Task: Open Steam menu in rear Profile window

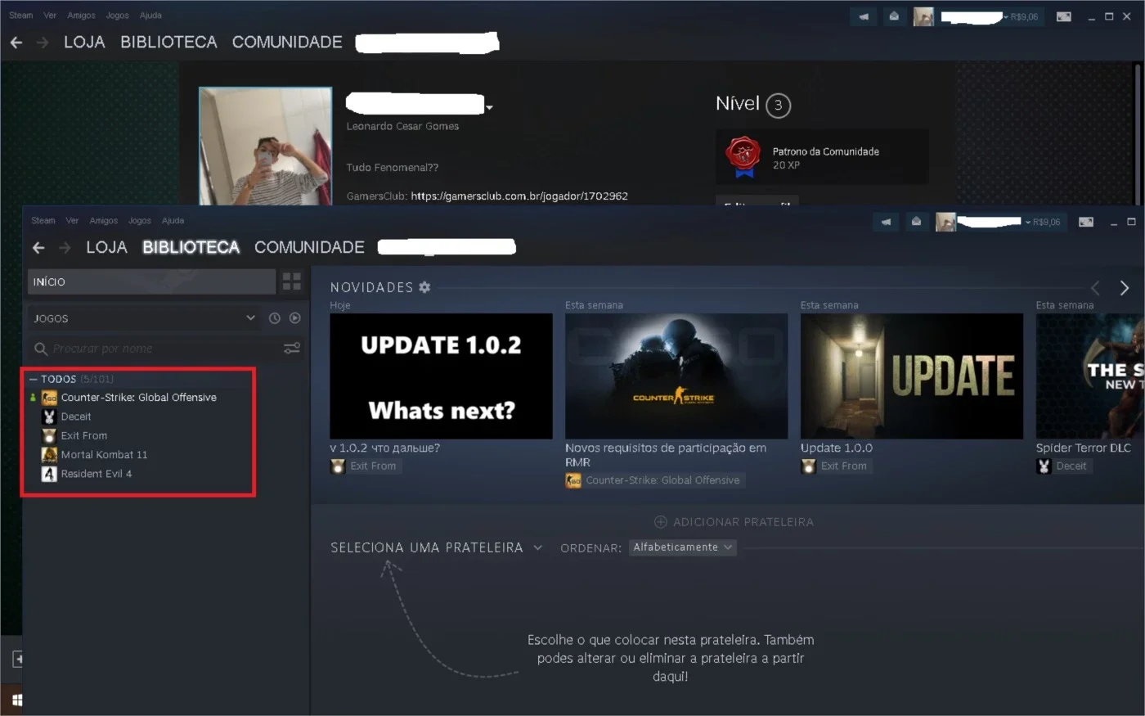Action: pos(21,16)
